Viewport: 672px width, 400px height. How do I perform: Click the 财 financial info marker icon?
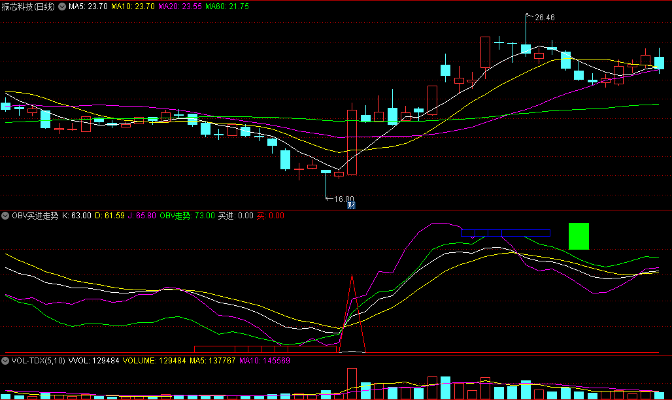pos(351,205)
